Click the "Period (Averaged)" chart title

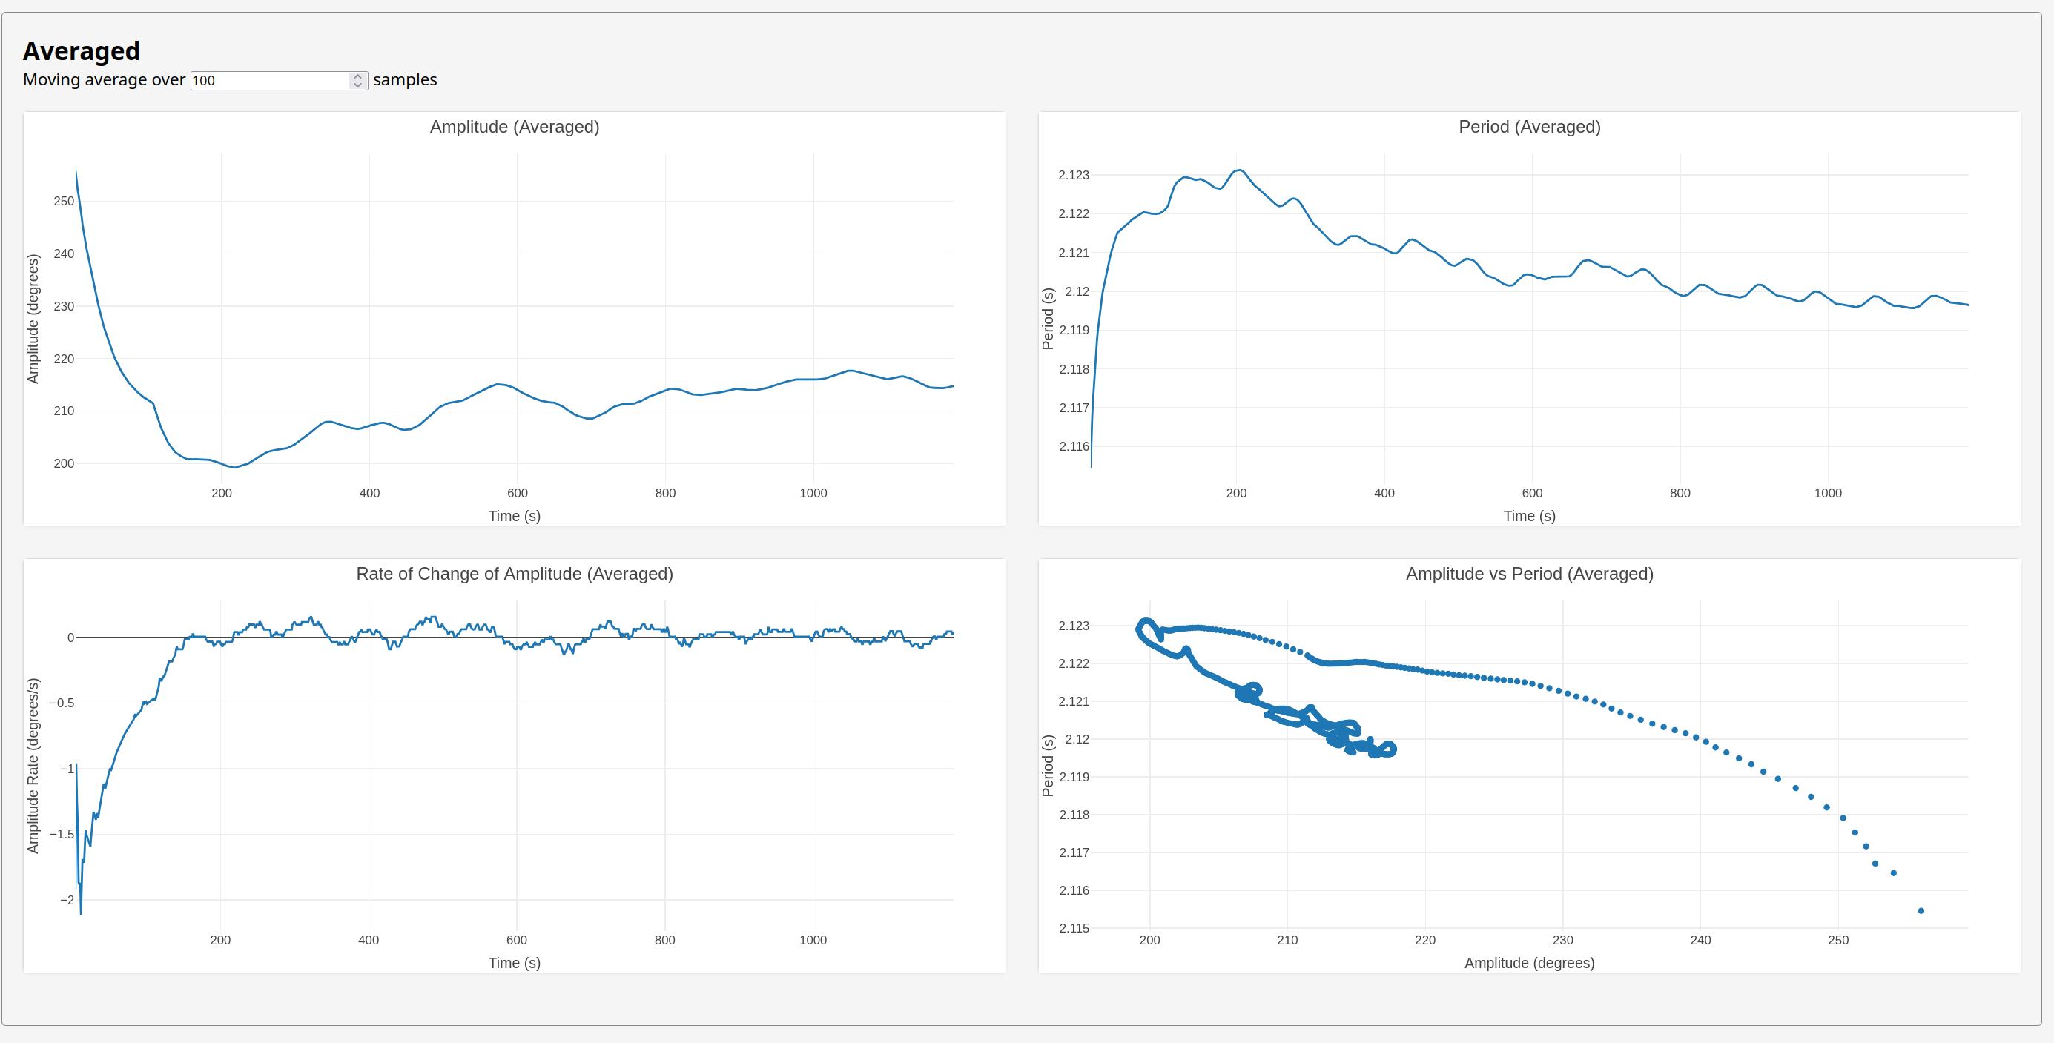pyautogui.click(x=1528, y=127)
